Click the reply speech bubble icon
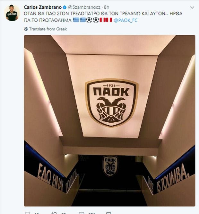The image size is (199, 214). (x=28, y=213)
